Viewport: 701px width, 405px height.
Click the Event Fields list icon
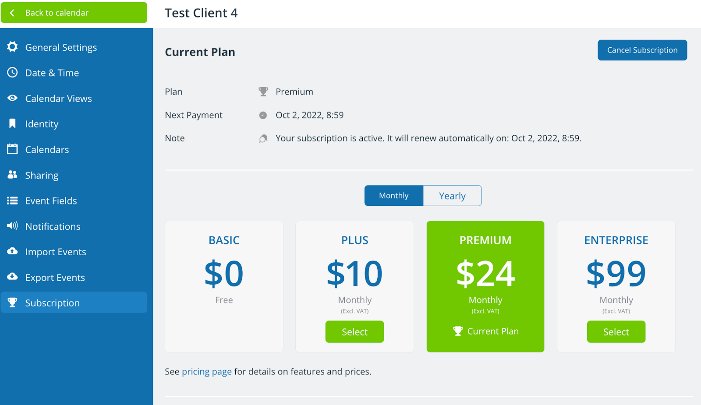pyautogui.click(x=12, y=201)
